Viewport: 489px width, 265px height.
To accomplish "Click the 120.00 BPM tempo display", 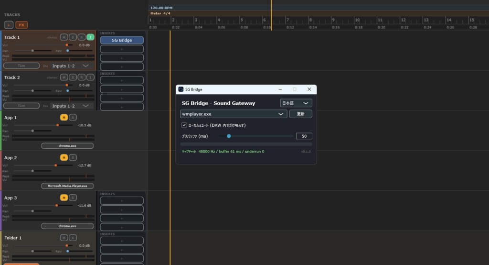I will [x=161, y=8].
